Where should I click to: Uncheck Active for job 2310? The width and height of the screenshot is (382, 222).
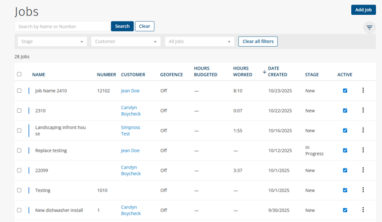click(x=345, y=110)
